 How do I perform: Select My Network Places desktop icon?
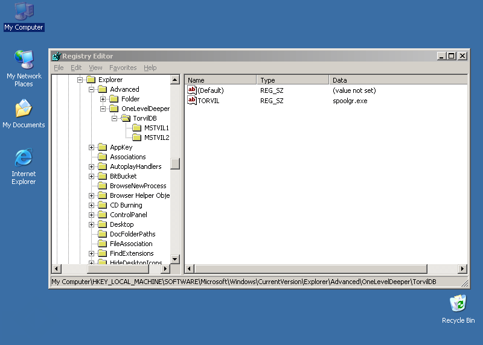(x=24, y=68)
